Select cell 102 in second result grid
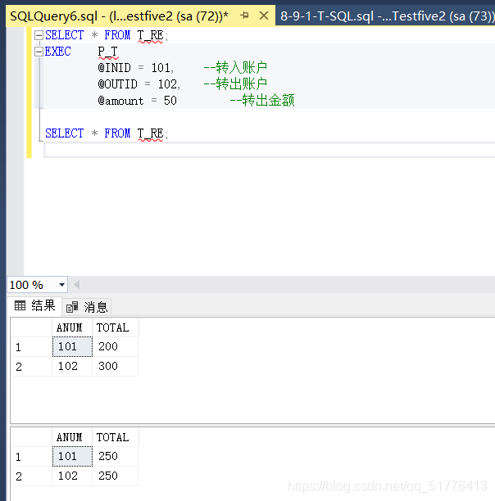The height and width of the screenshot is (501, 495). point(72,476)
